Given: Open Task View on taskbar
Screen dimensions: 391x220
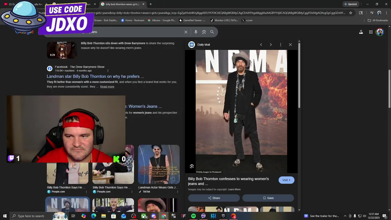Looking at the screenshot, I should [x=73, y=216].
